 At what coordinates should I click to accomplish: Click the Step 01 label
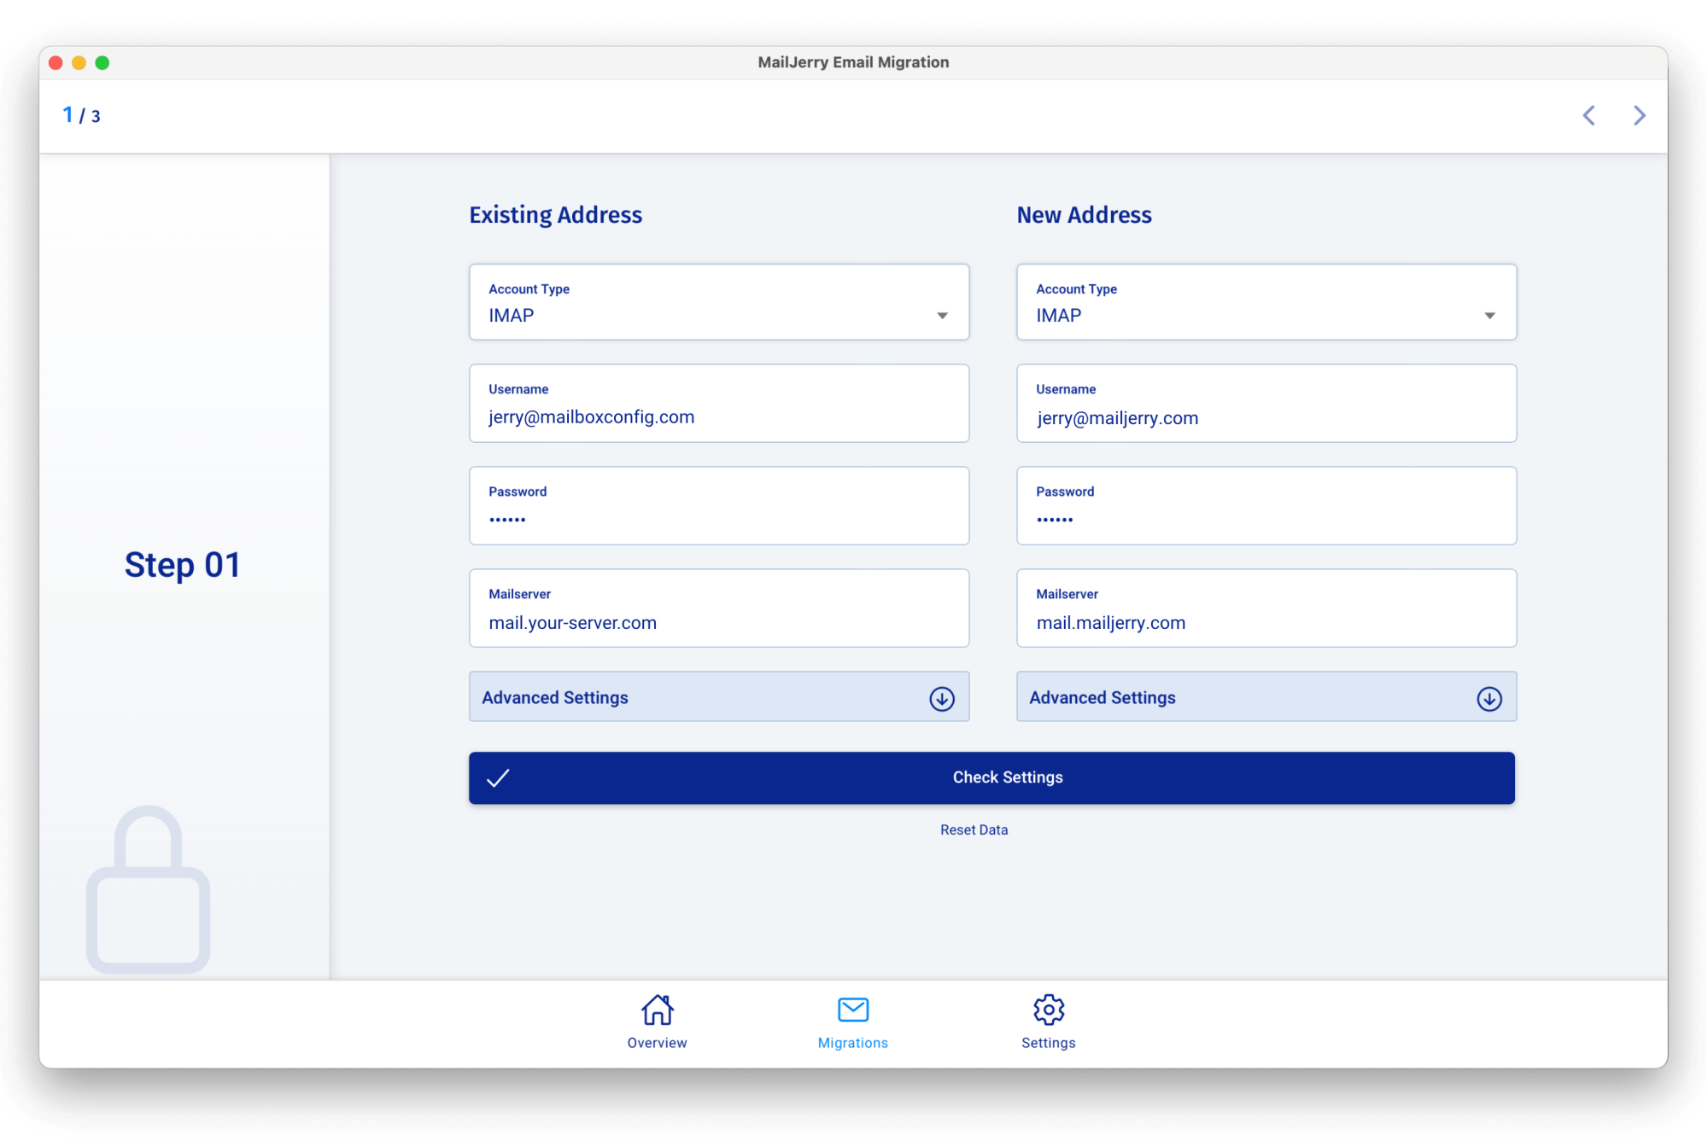(x=182, y=565)
